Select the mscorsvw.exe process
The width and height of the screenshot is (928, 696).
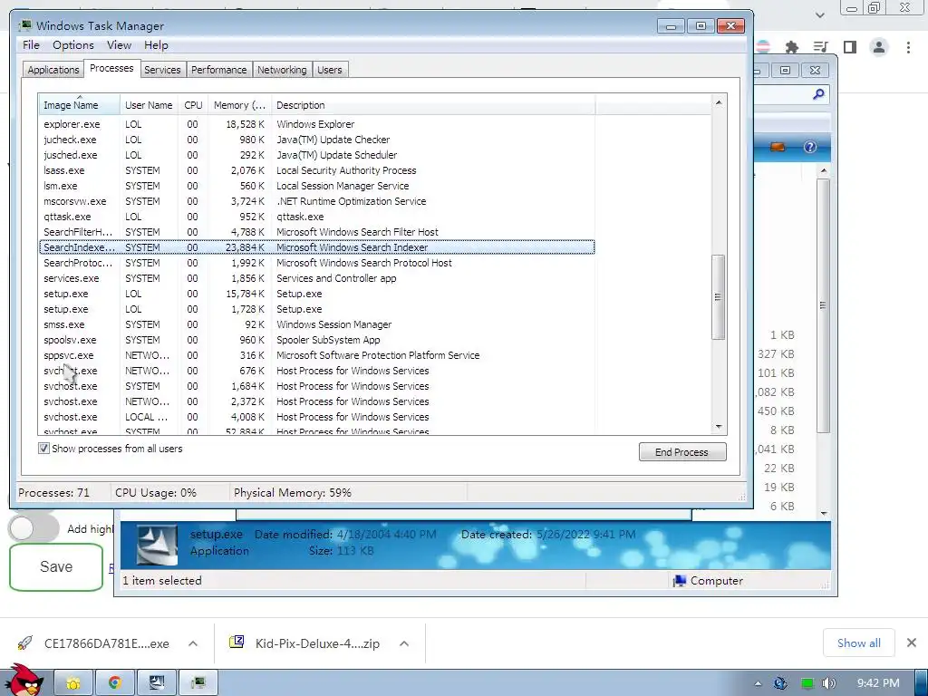pos(316,201)
